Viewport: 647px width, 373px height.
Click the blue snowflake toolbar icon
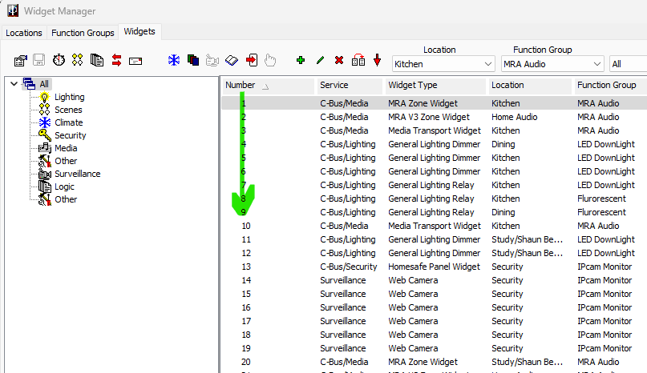pyautogui.click(x=174, y=60)
